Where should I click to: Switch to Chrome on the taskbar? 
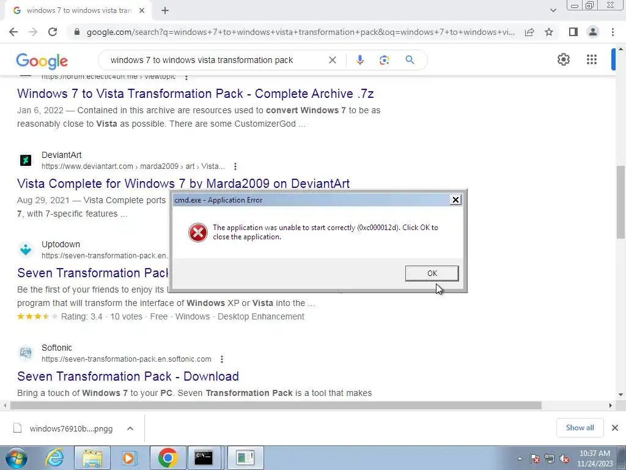(x=168, y=458)
